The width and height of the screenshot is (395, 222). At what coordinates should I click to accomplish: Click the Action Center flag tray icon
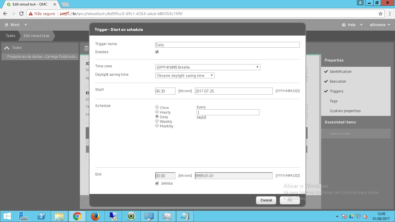pyautogui.click(x=344, y=216)
